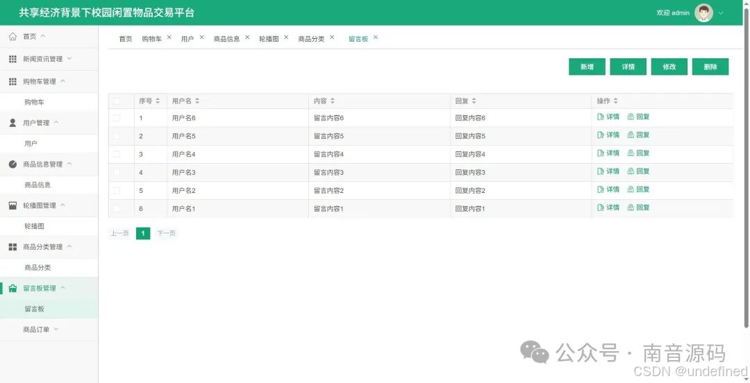This screenshot has width=750, height=383.
Task: Click the person icon beside 用户管理
Action: pos(13,123)
